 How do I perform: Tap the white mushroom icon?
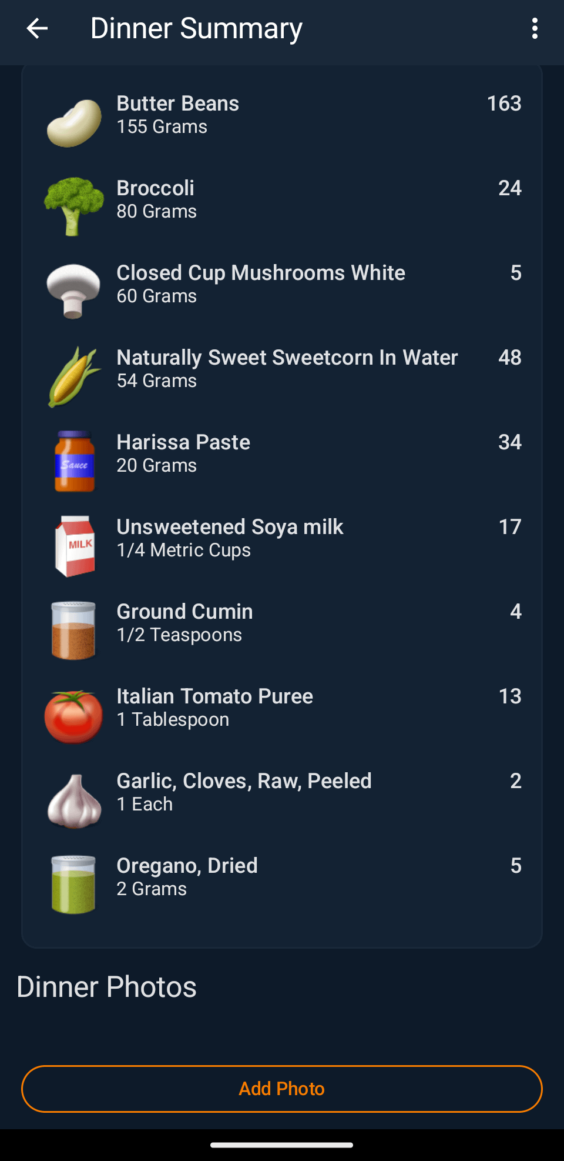click(x=74, y=291)
